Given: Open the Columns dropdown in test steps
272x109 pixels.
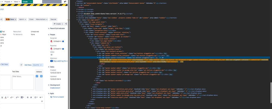Looking at the screenshot, I should pos(38,65).
